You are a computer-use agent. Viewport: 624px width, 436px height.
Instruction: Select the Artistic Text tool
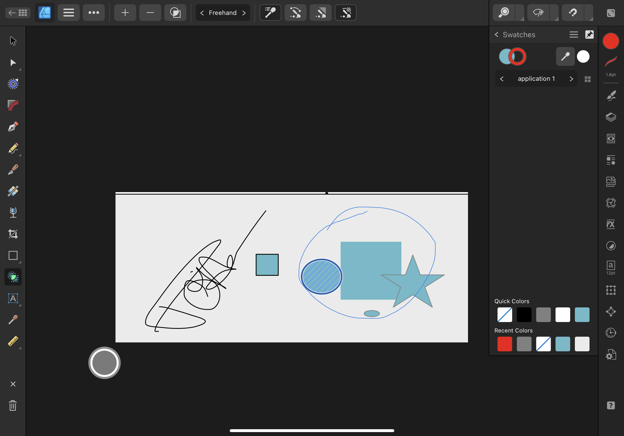tap(13, 298)
